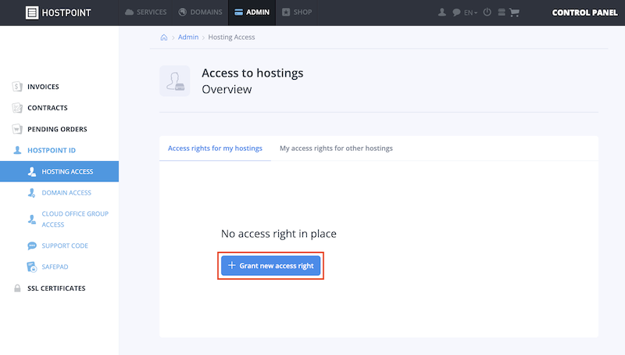Open the Domains menu

pos(201,13)
